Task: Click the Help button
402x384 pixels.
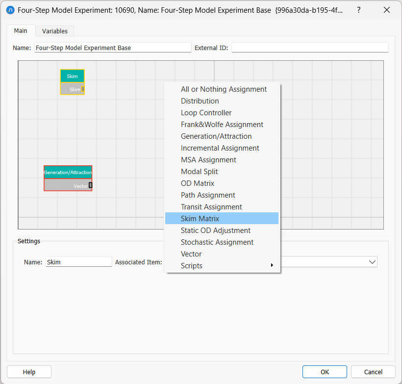Action: [29, 371]
